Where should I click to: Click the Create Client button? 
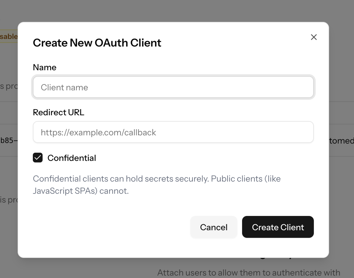[278, 227]
